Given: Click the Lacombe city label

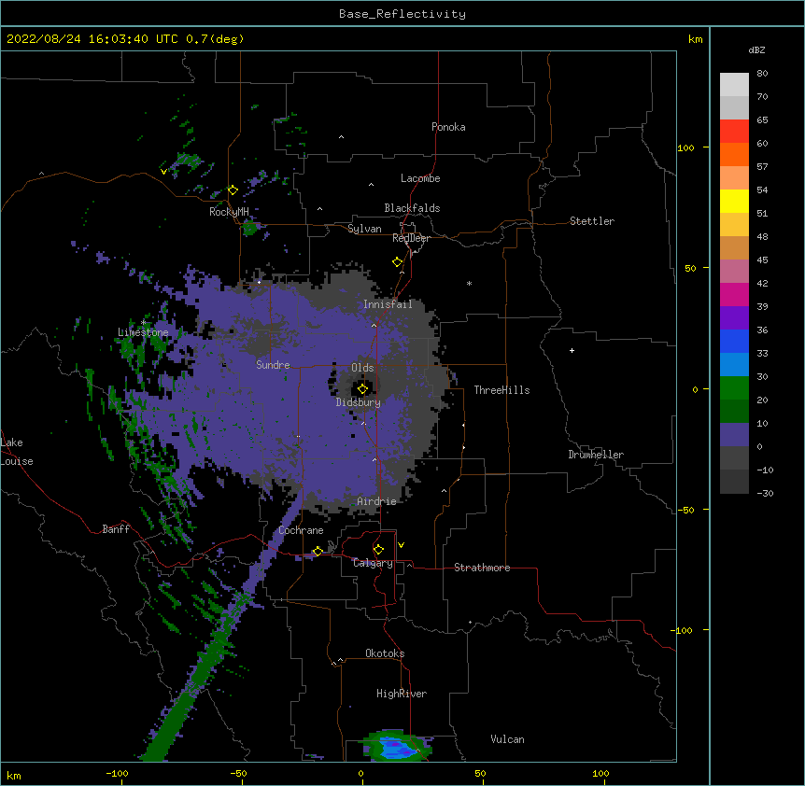Looking at the screenshot, I should [420, 178].
